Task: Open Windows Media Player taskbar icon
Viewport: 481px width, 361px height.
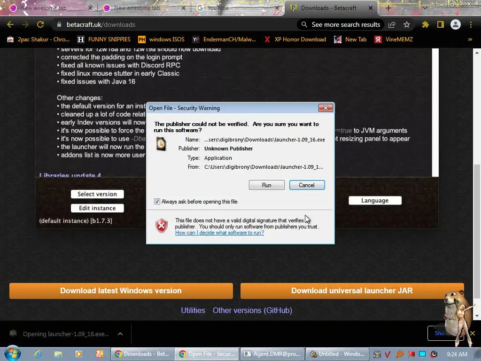Action: click(x=79, y=354)
